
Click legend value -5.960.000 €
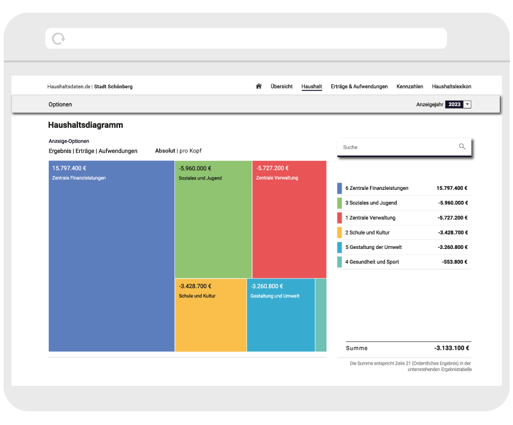[453, 203]
